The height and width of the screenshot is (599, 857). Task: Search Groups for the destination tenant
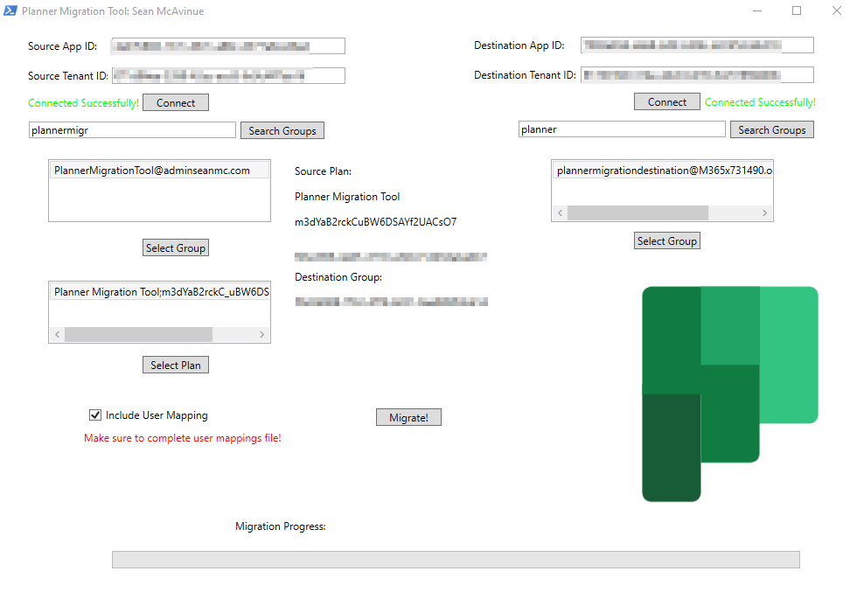click(x=771, y=129)
